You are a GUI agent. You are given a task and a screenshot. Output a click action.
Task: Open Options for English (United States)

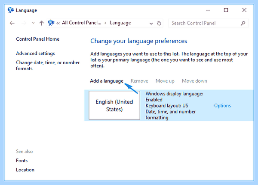coord(222,106)
